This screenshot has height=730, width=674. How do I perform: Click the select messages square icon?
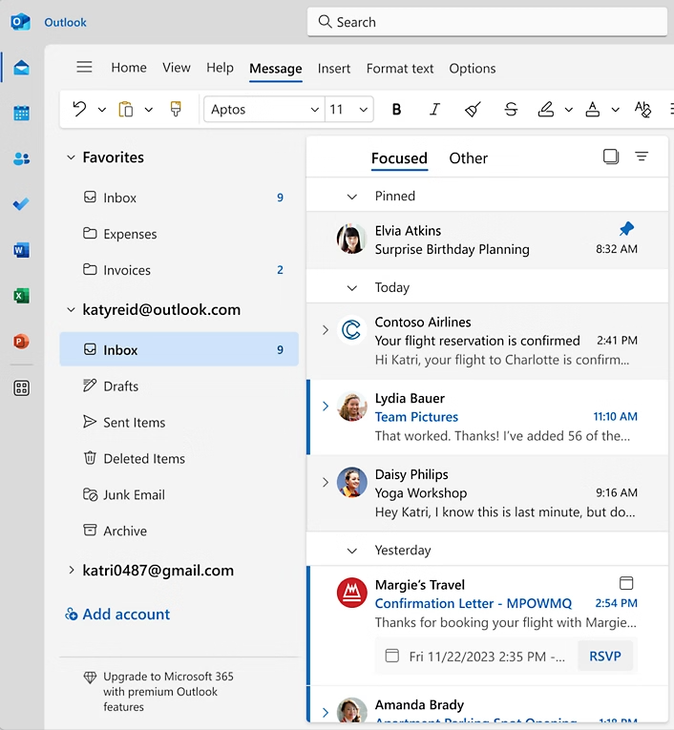(x=611, y=156)
